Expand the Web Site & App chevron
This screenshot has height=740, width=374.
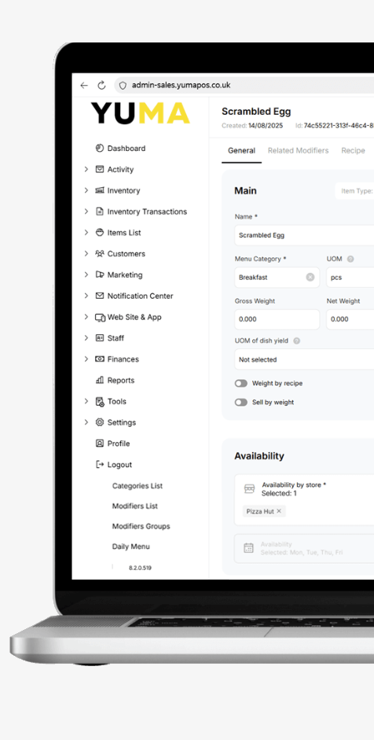[x=86, y=317]
